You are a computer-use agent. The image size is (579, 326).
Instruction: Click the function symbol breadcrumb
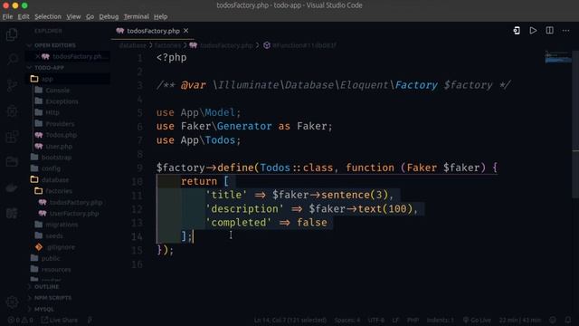pyautogui.click(x=299, y=45)
